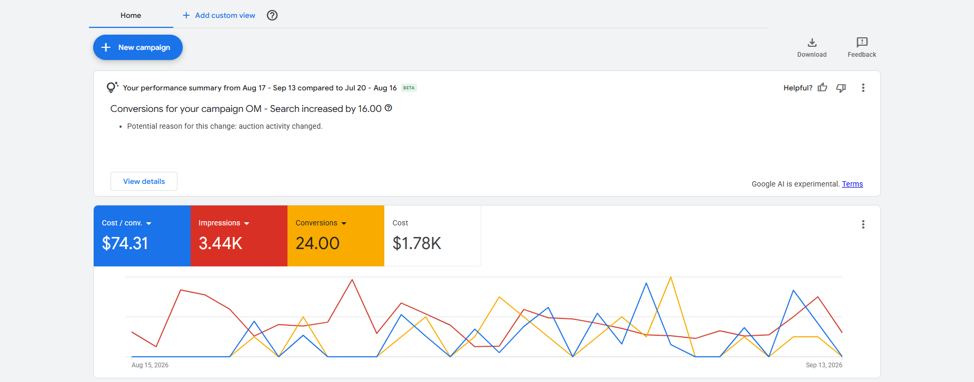Open the performance summary three-dot menu
This screenshot has height=382, width=974.
(863, 88)
